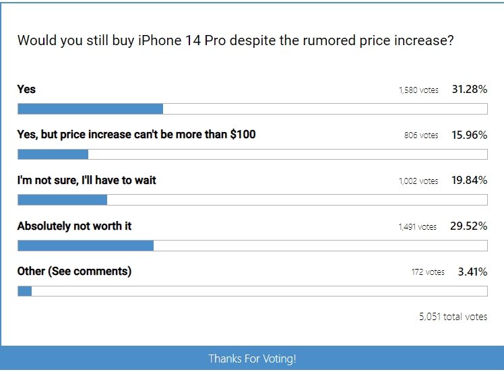This screenshot has width=504, height=374.
Task: Click the 19.84% result progress bar
Action: click(x=252, y=199)
